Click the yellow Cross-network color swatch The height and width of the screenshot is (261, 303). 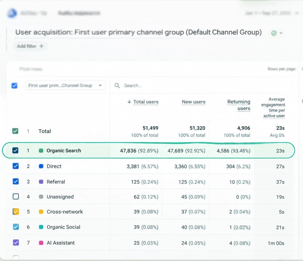click(x=41, y=212)
